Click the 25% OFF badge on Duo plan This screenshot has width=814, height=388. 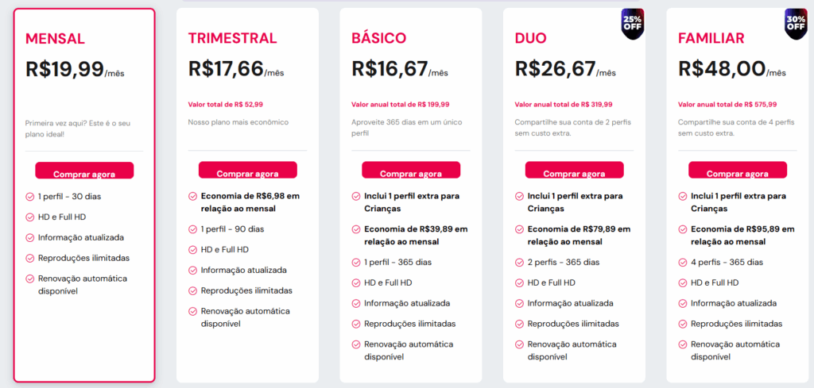point(633,23)
